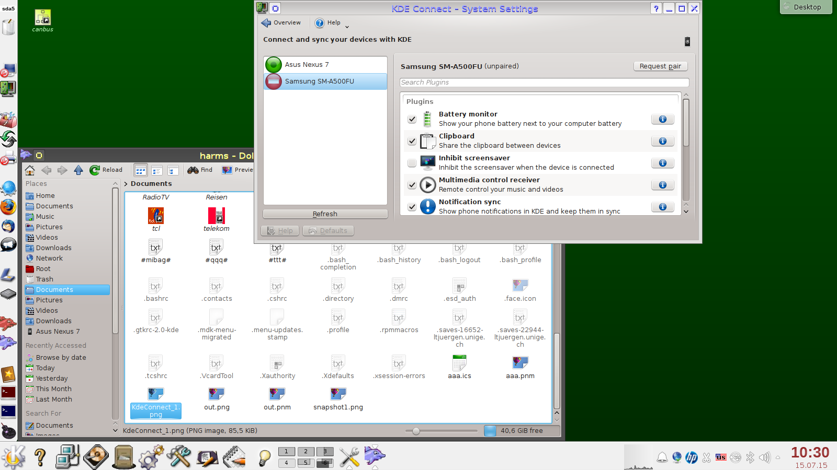Click the Desktop button at top right
The height and width of the screenshot is (470, 837).
pos(806,7)
